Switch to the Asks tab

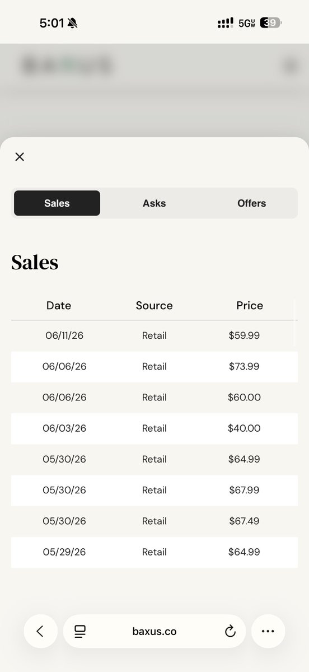(x=154, y=203)
